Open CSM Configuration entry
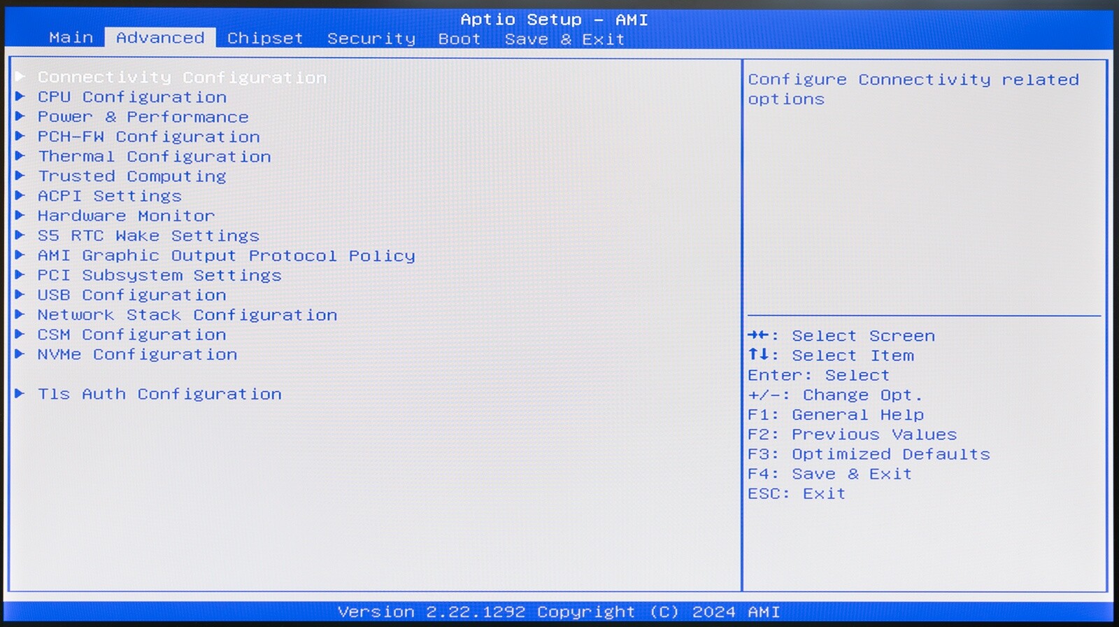The image size is (1119, 627). (132, 334)
